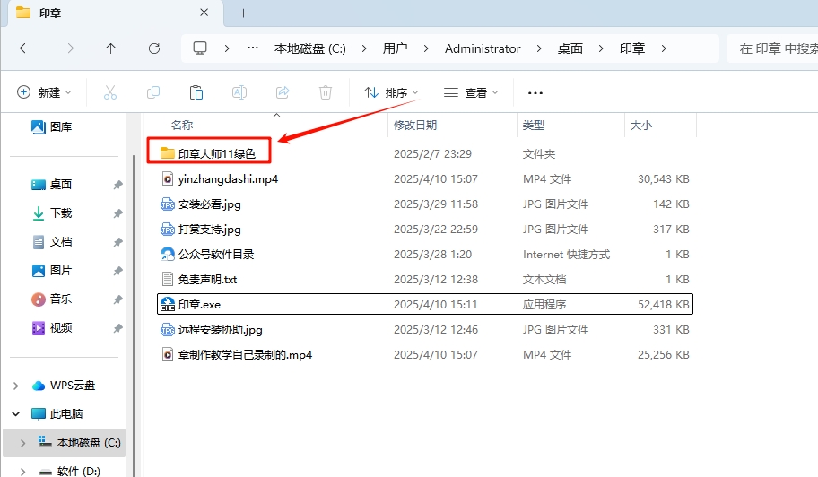This screenshot has height=477, width=818.
Task: Click the 打赏支持.jpg file icon
Action: click(x=167, y=229)
